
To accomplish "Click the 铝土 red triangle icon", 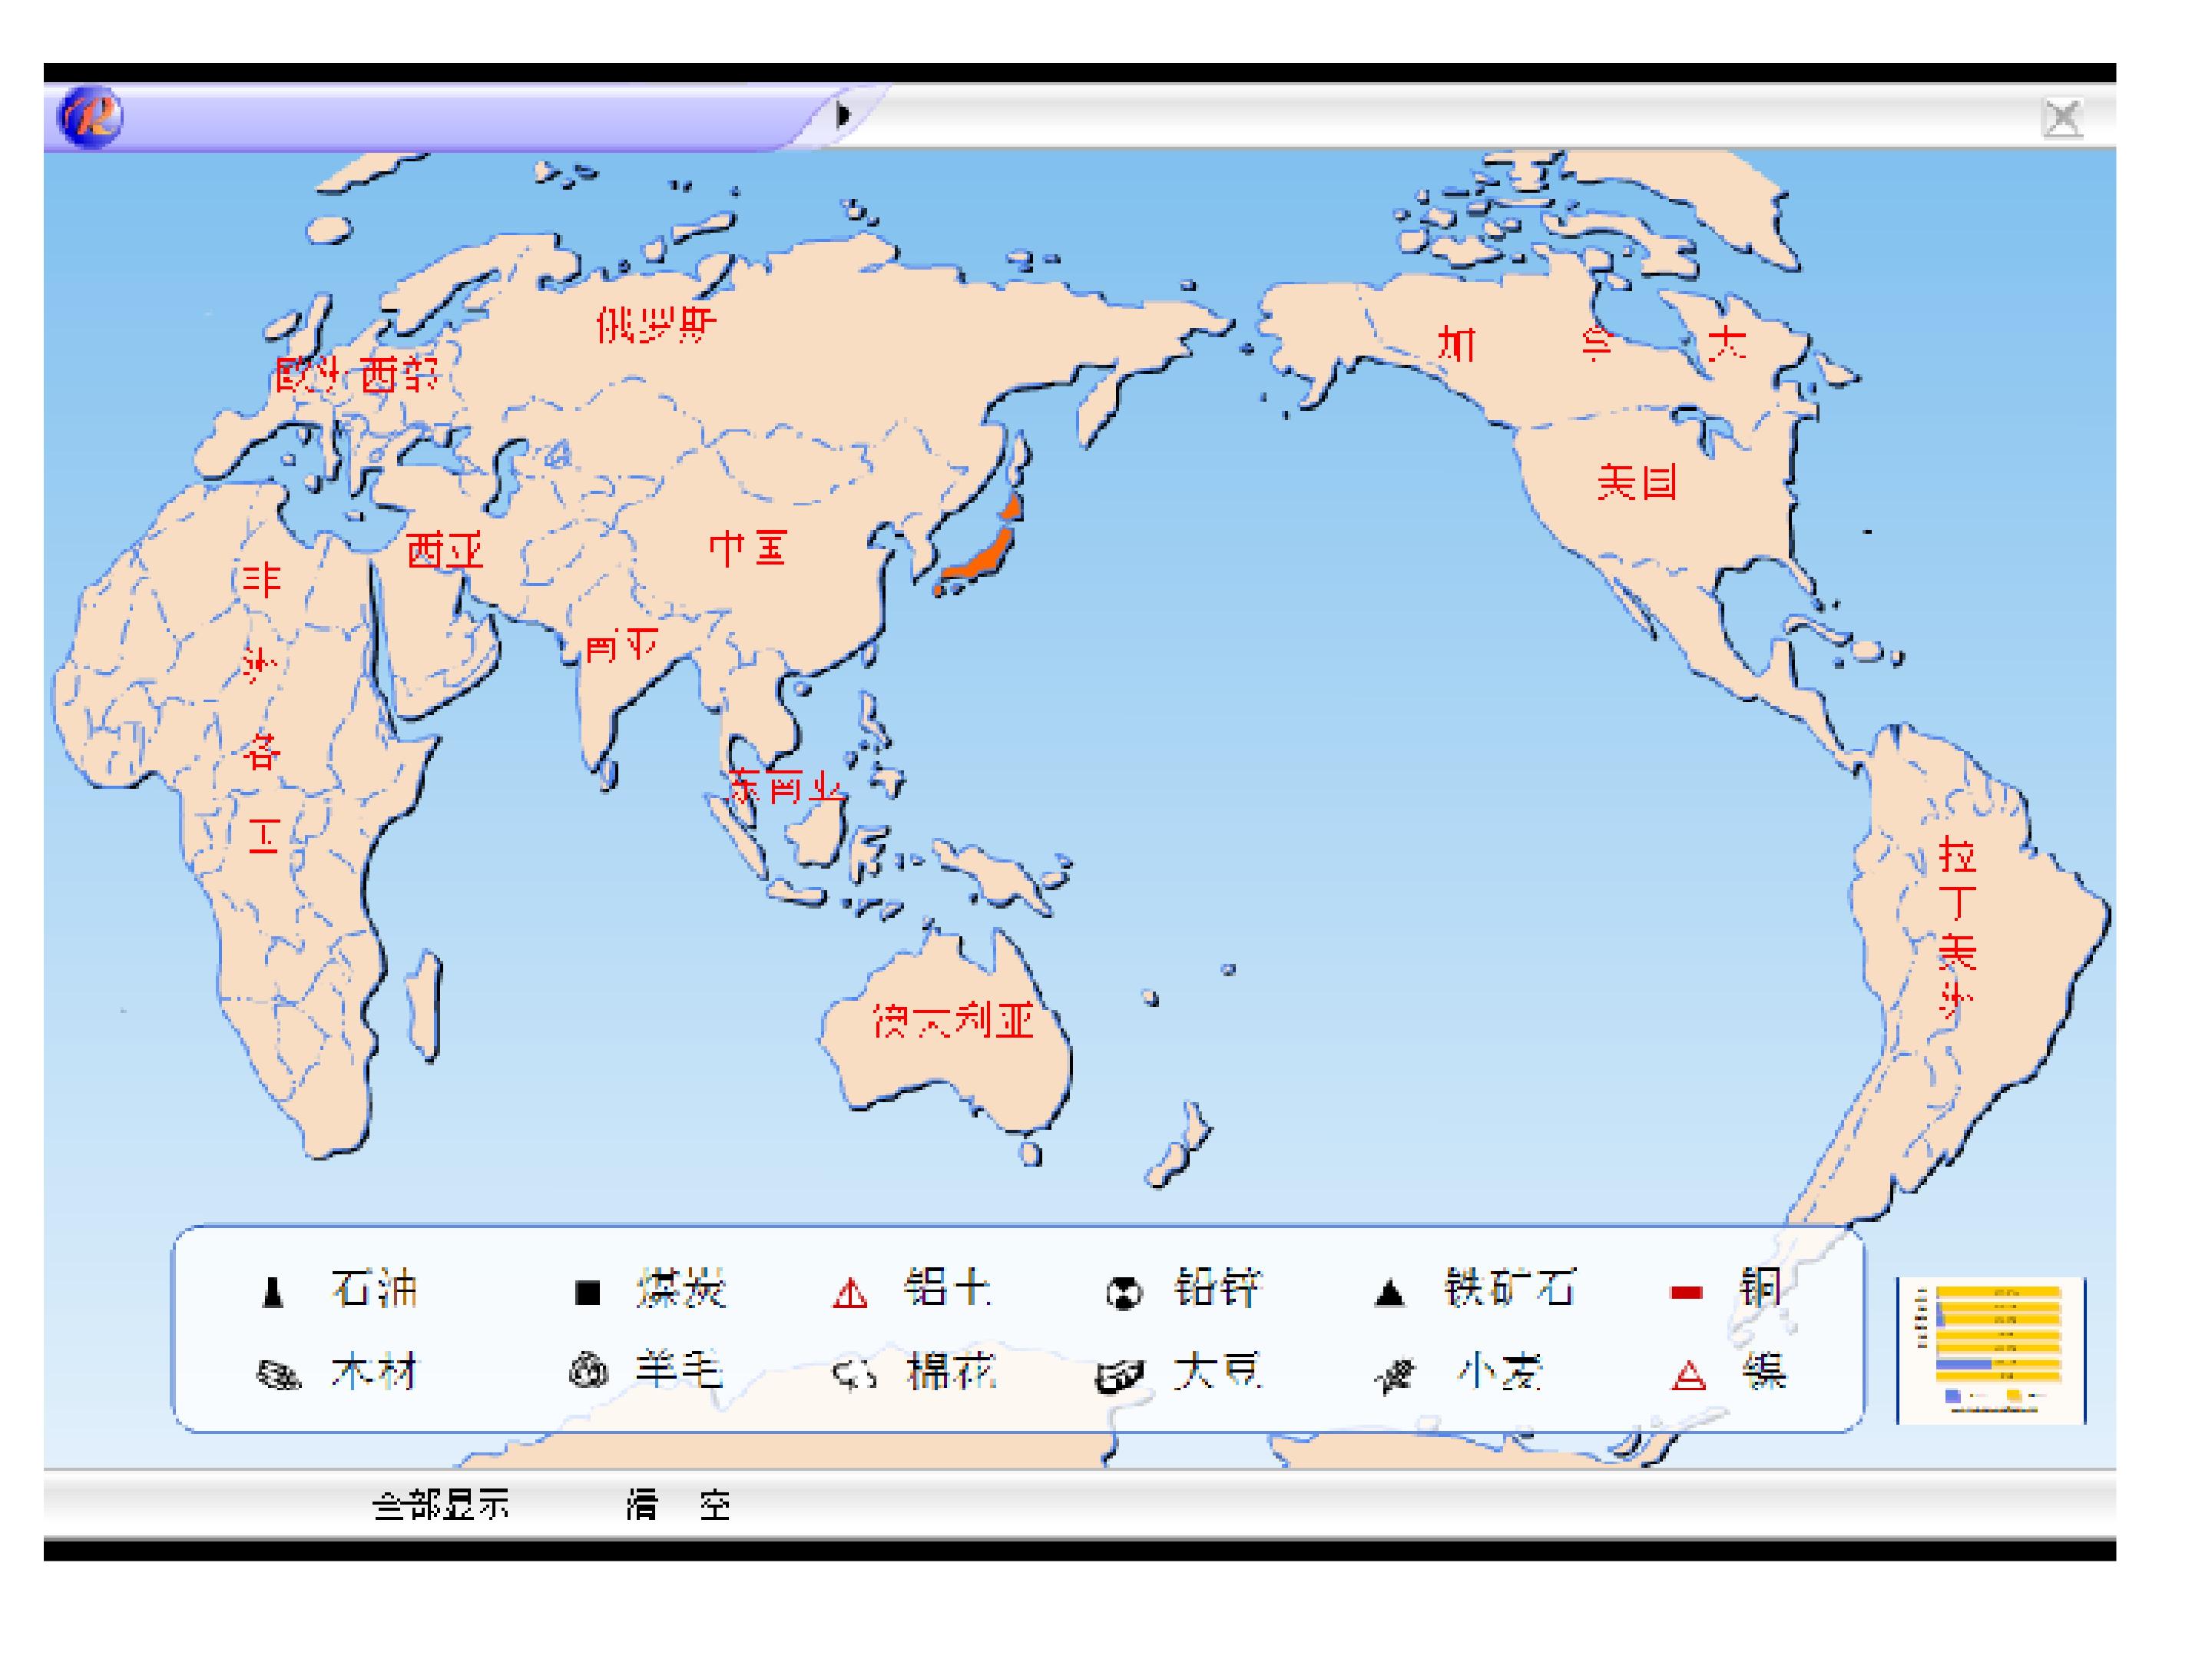I will coord(850,1294).
